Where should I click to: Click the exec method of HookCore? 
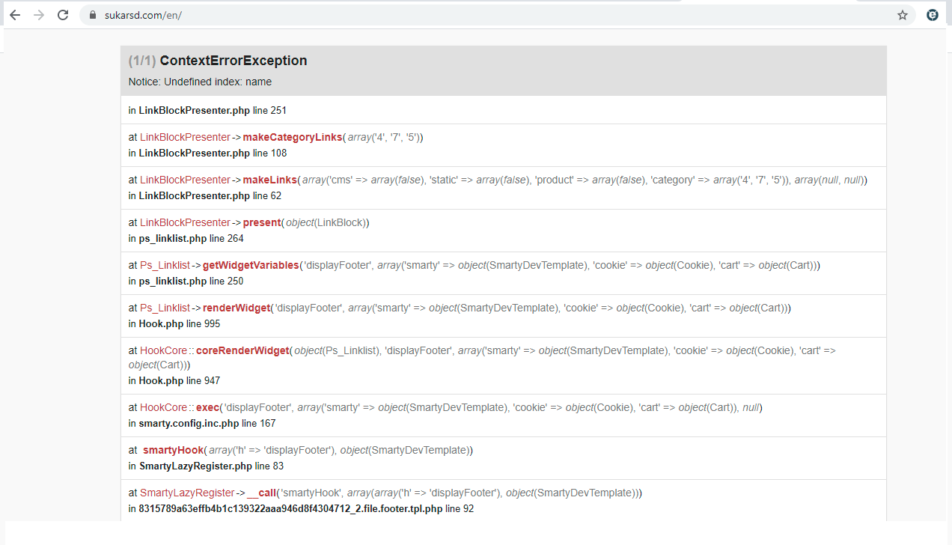coord(207,407)
